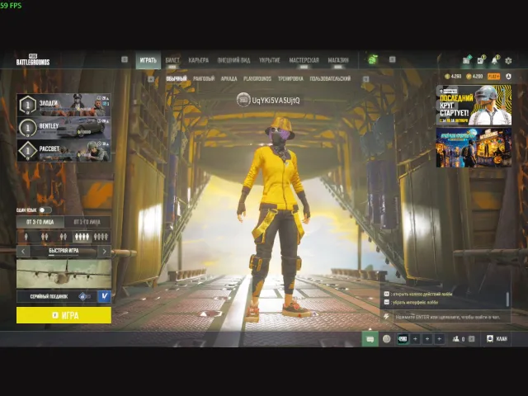The height and width of the screenshot is (396, 528).
Task: Select the Playgrounds mode sub-tab
Action: tap(257, 79)
